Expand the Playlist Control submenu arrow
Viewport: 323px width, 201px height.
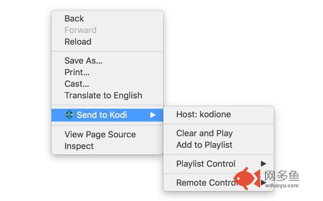click(x=263, y=164)
